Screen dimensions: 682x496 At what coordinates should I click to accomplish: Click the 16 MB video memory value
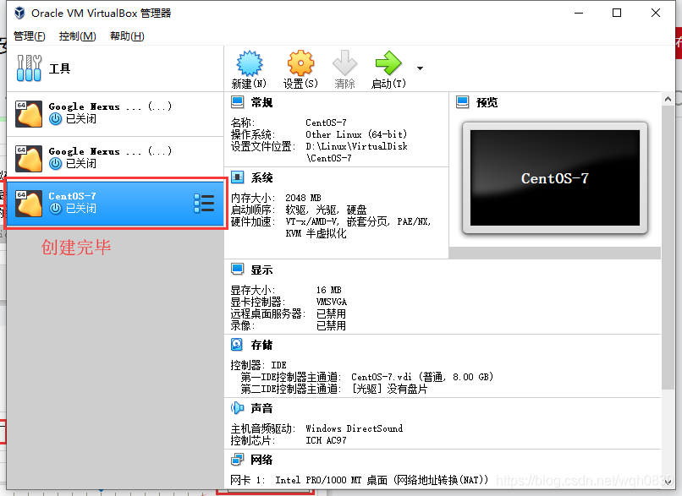[x=329, y=290]
